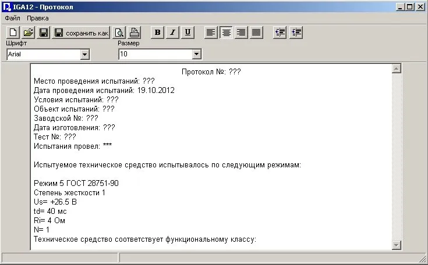Click the vertical scrollbar track
428x265 pixels.
(397, 156)
